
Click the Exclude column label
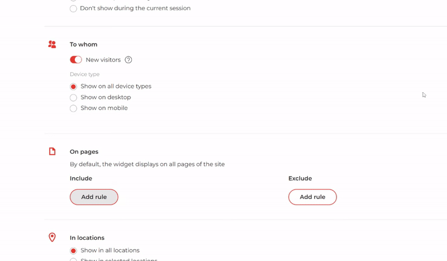pos(300,178)
